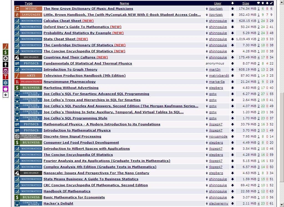Click the vertical scrollbar down arrow

coord(282,205)
